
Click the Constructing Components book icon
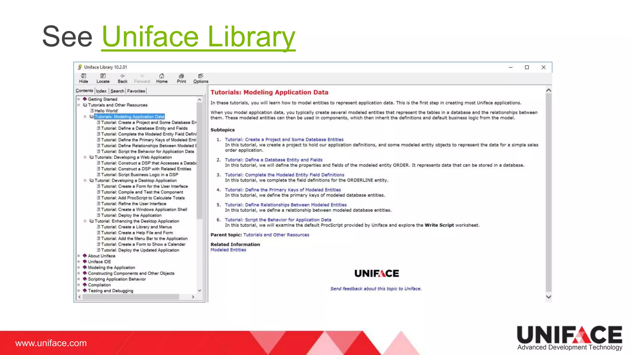click(x=85, y=273)
